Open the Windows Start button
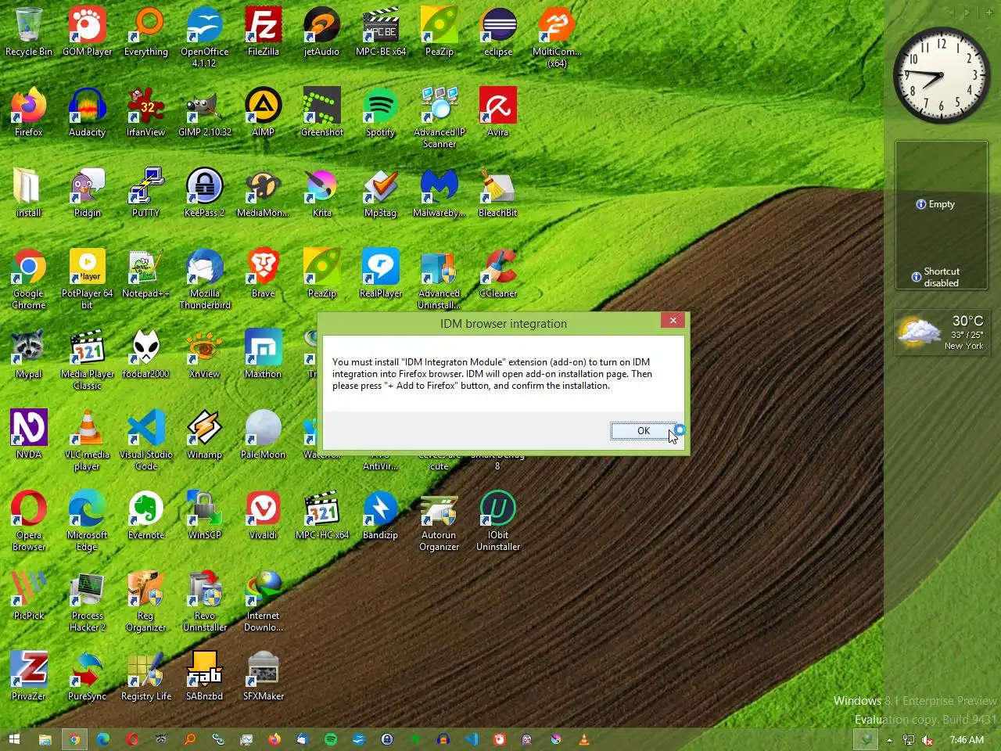 [13, 739]
